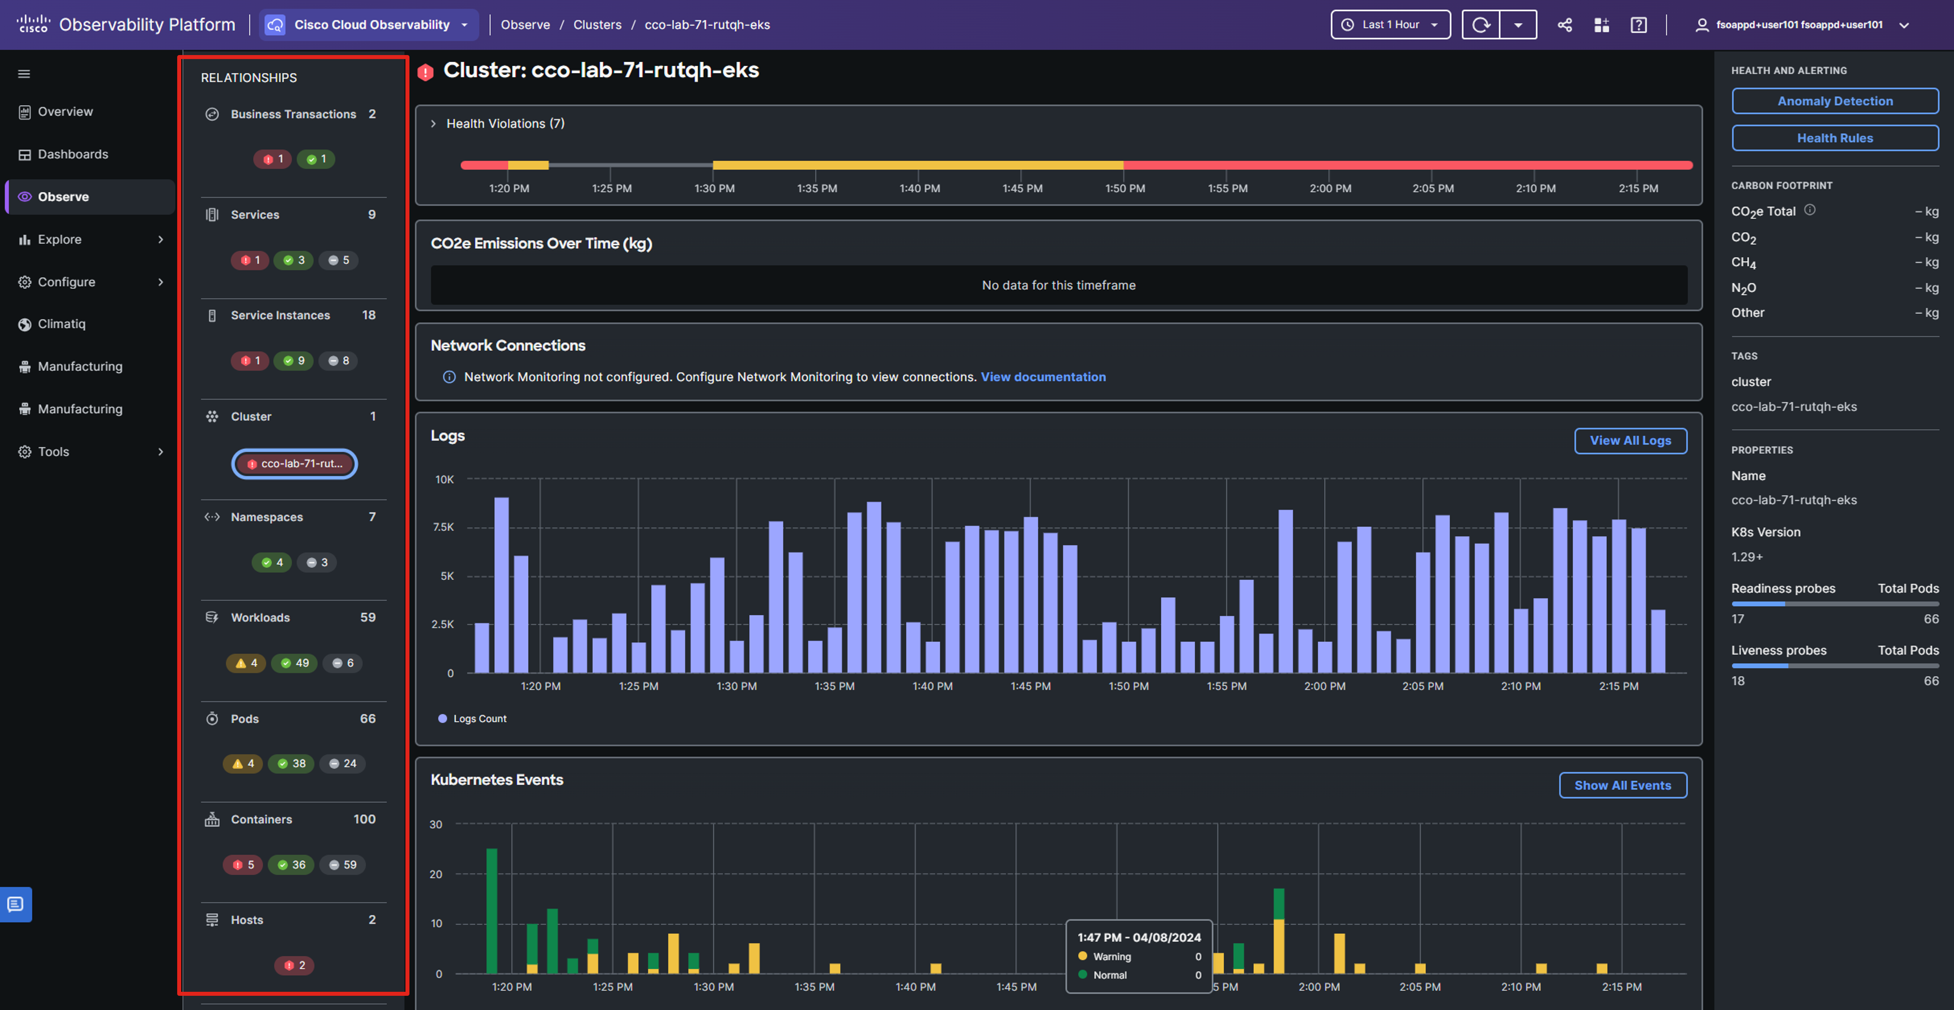Click the share icon in top bar
Screen dimensions: 1954x1010
pyautogui.click(x=1564, y=25)
